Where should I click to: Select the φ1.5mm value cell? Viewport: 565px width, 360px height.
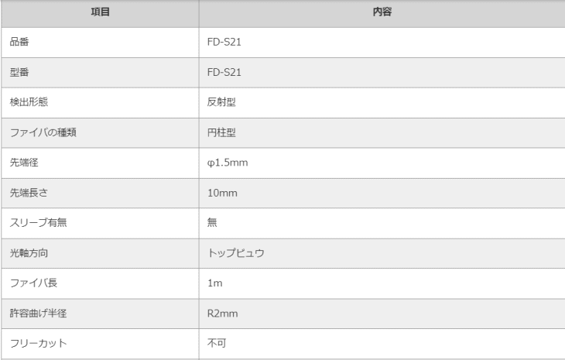tap(227, 163)
